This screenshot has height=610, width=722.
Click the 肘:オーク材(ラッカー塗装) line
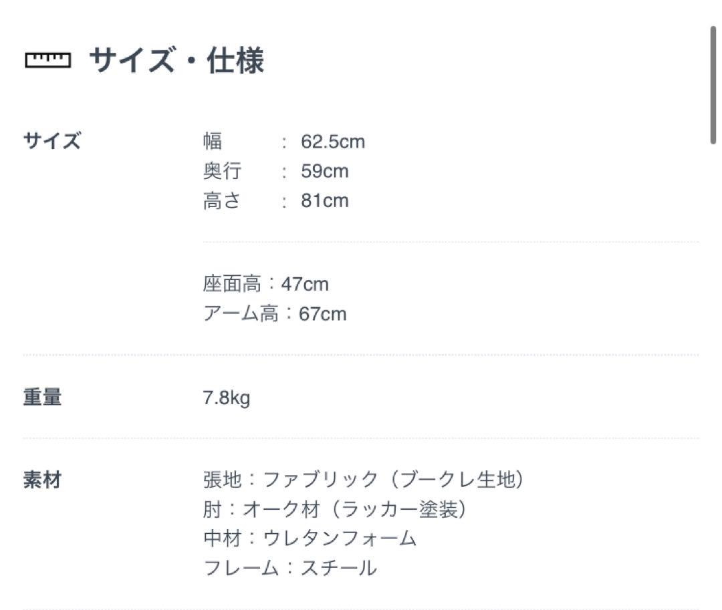tap(335, 509)
